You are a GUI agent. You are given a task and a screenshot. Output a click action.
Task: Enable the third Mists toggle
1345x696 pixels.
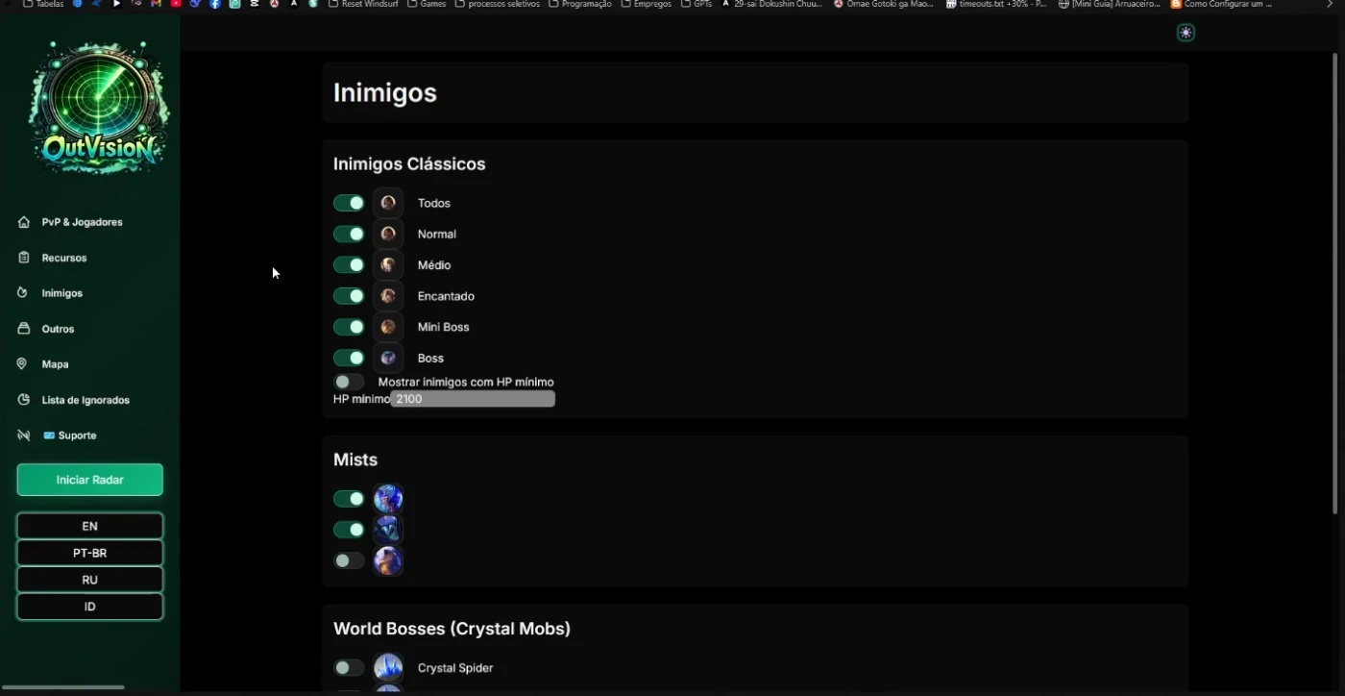(349, 560)
